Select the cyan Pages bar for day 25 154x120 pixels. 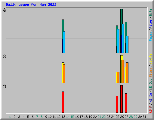click(118, 41)
